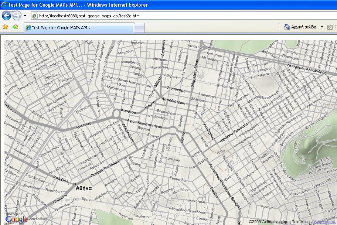Screen dimensions: 337x225
Task: Click the Χαριλάου Τρικούπη street label
Action: (x=233, y=133)
